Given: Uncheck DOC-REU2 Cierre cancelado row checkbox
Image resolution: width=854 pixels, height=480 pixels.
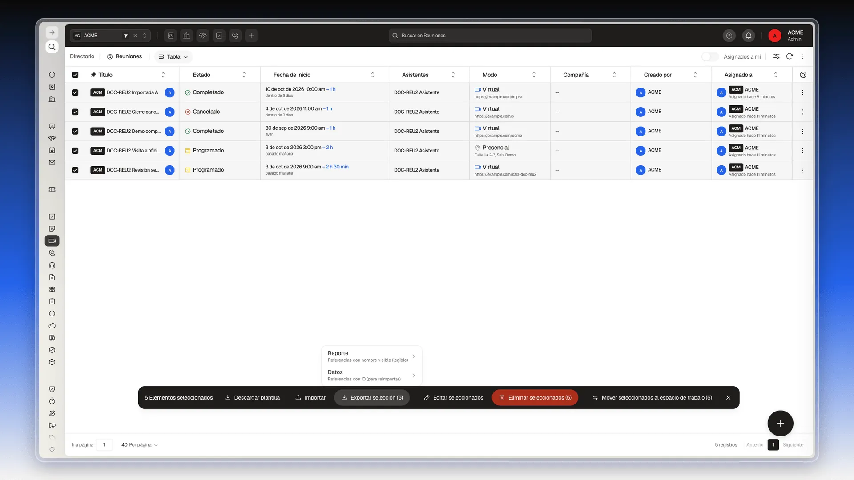Looking at the screenshot, I should 75,112.
